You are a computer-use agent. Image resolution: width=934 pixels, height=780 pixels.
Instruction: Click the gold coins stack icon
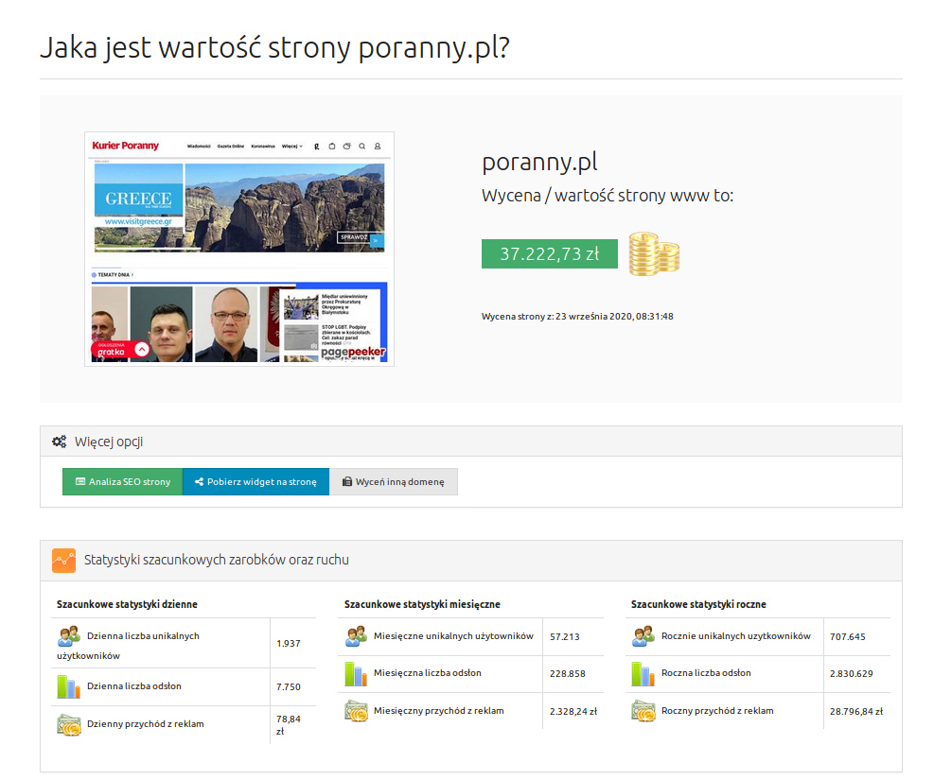[x=654, y=254]
